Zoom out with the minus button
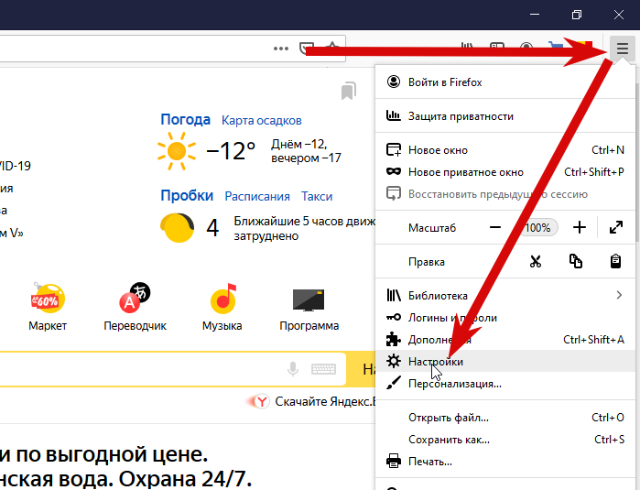640x490 pixels. click(x=495, y=227)
